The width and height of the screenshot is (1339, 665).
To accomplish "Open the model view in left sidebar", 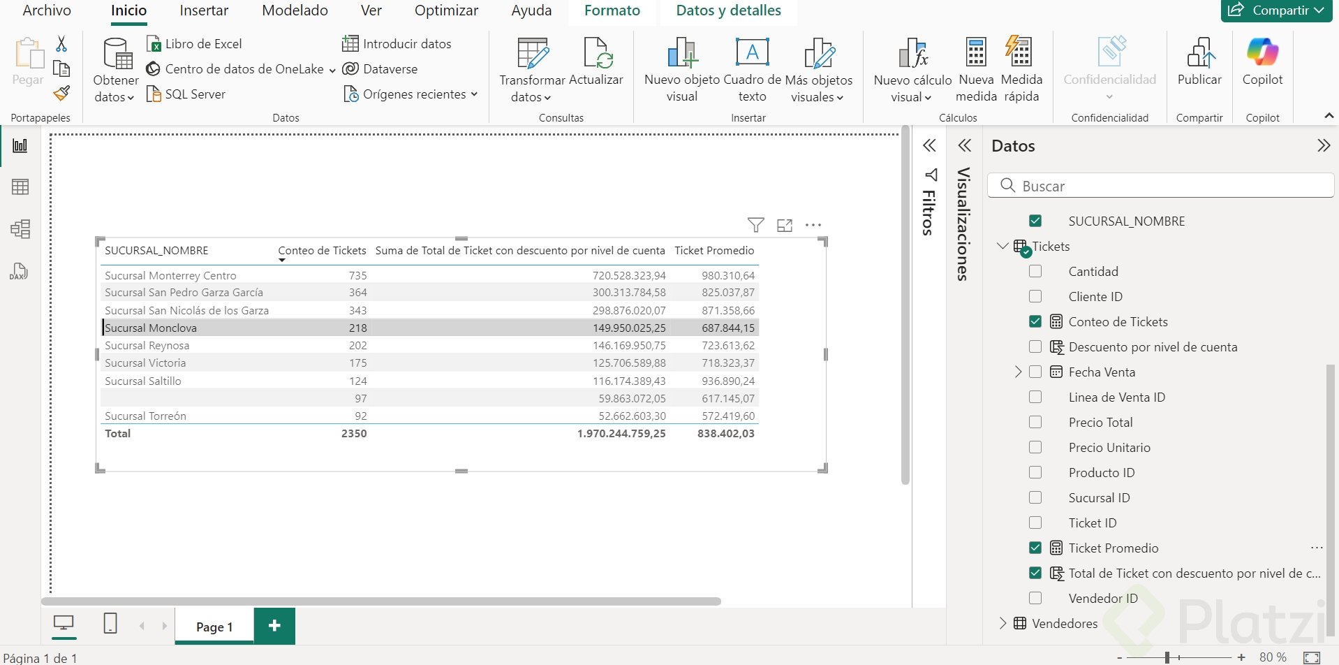I will point(20,229).
